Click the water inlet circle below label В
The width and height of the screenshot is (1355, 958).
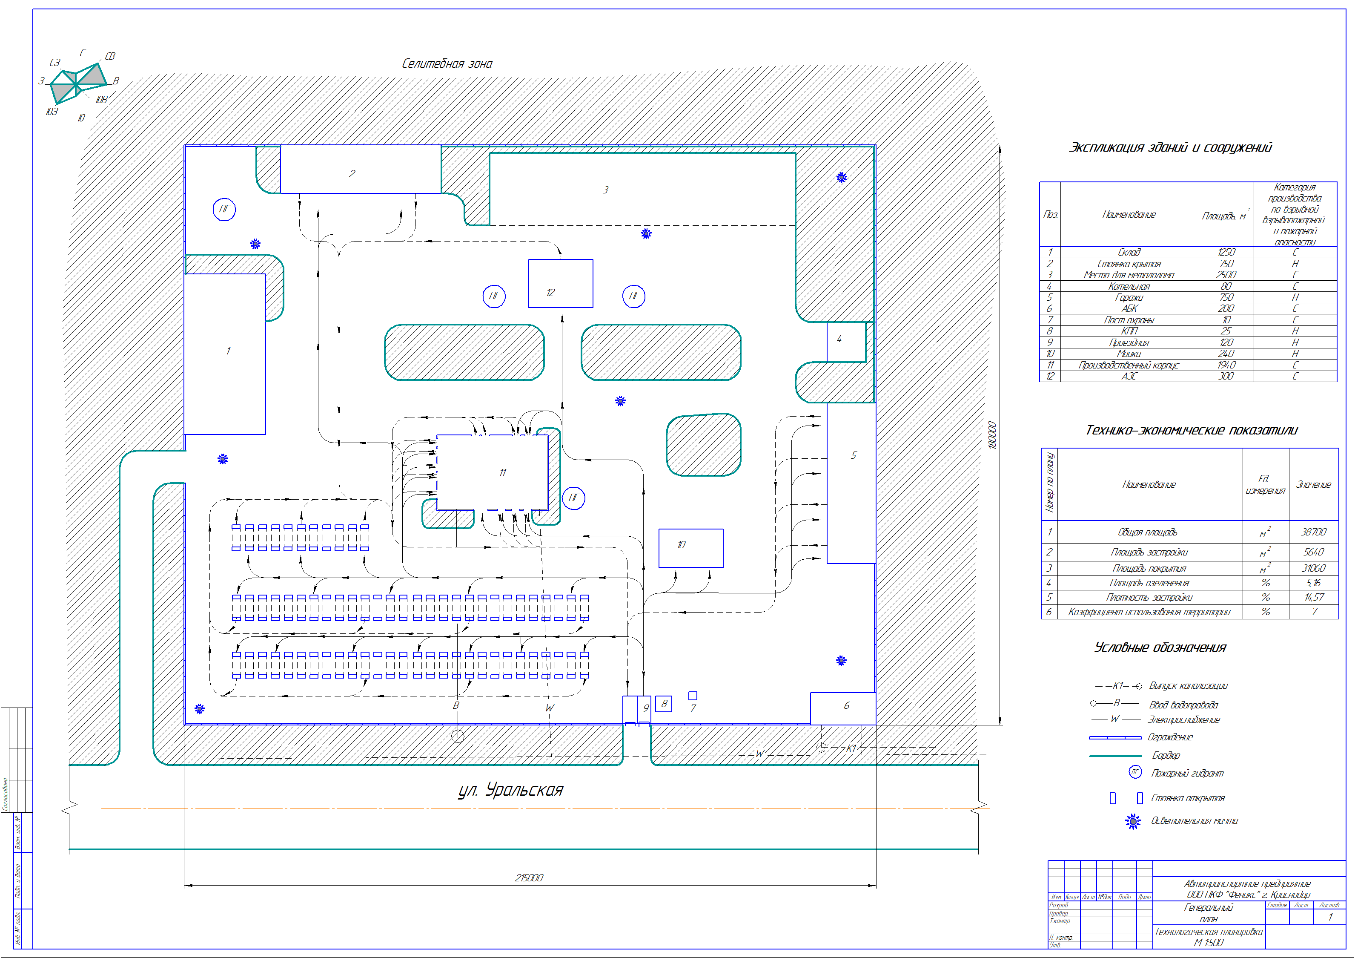pos(458,736)
